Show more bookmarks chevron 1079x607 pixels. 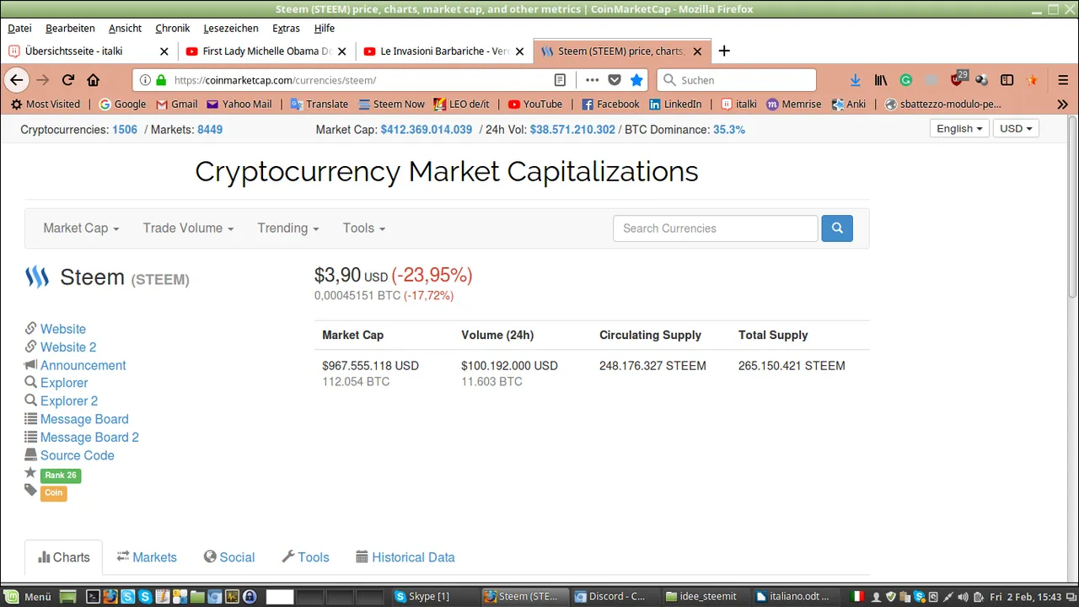(1062, 105)
